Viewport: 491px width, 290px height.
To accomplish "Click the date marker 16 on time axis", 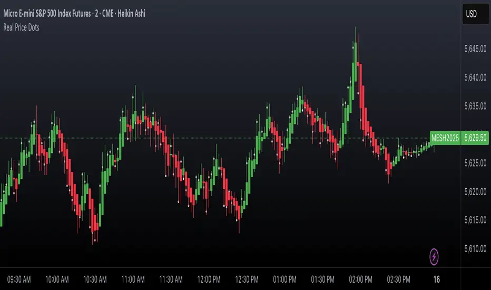I will [x=437, y=279].
